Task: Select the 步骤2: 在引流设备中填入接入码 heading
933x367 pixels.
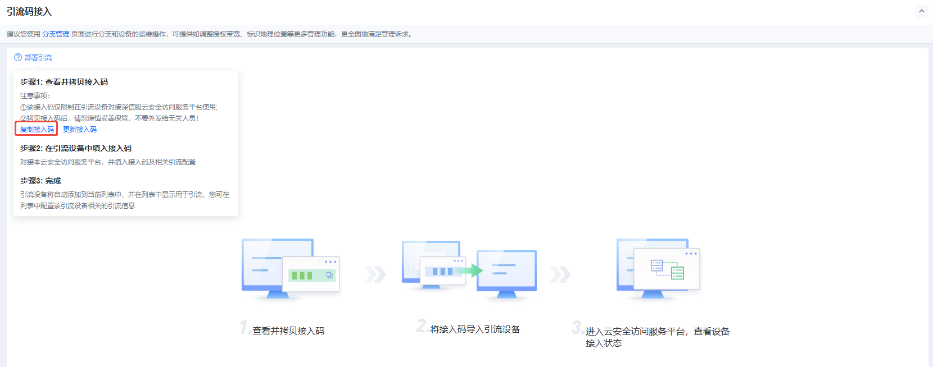Action: pyautogui.click(x=76, y=148)
